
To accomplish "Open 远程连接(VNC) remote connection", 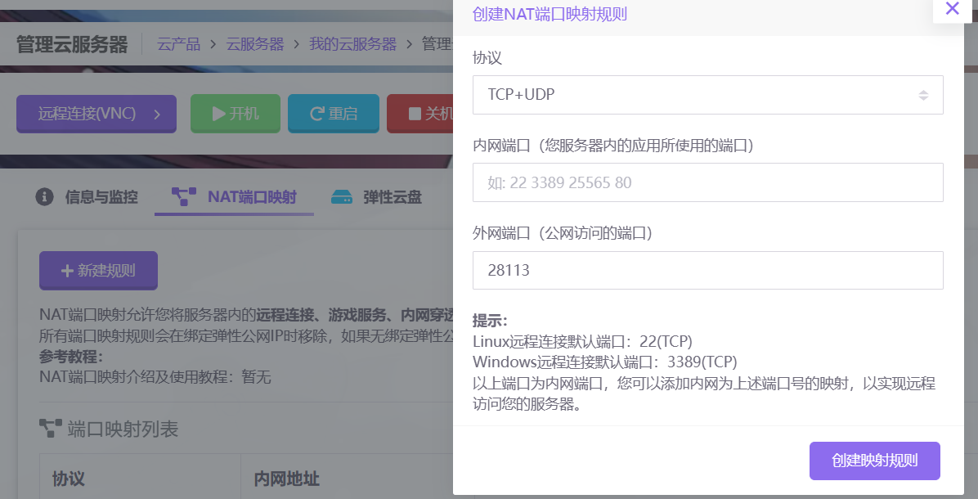I will (96, 114).
